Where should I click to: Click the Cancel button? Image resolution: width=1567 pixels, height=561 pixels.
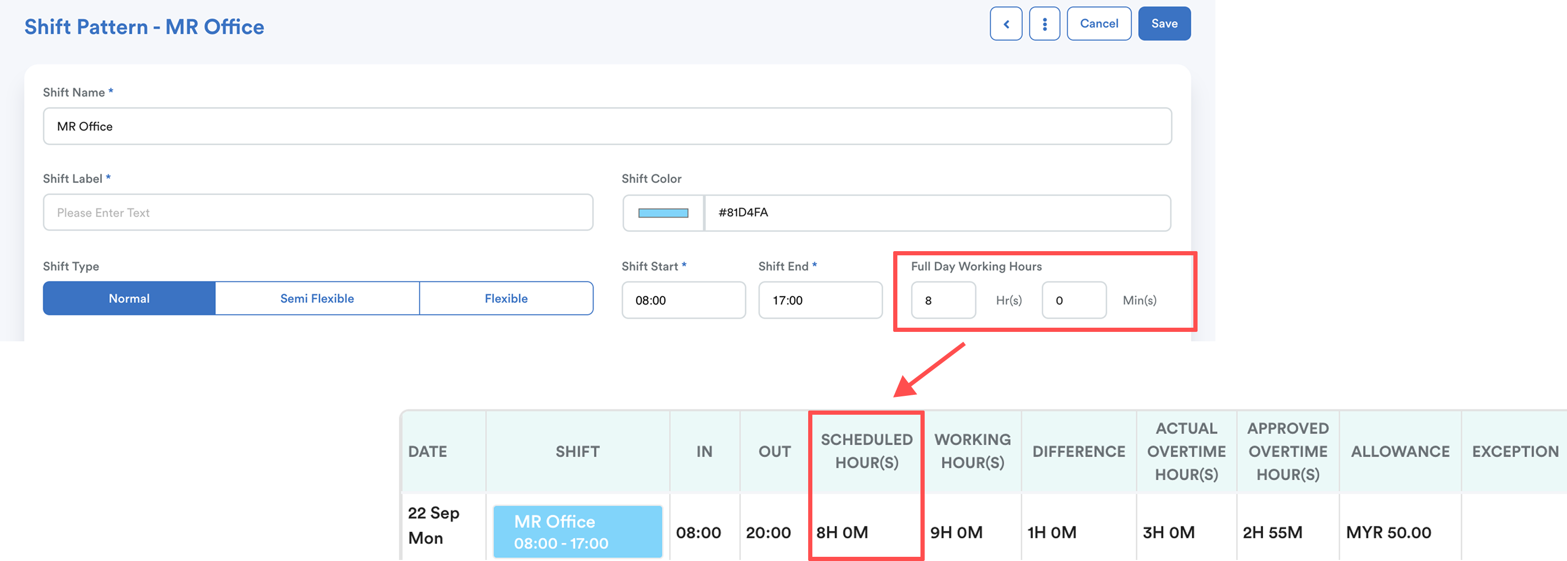(x=1098, y=24)
